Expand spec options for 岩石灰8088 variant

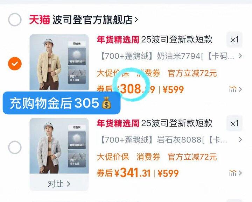click(171, 140)
